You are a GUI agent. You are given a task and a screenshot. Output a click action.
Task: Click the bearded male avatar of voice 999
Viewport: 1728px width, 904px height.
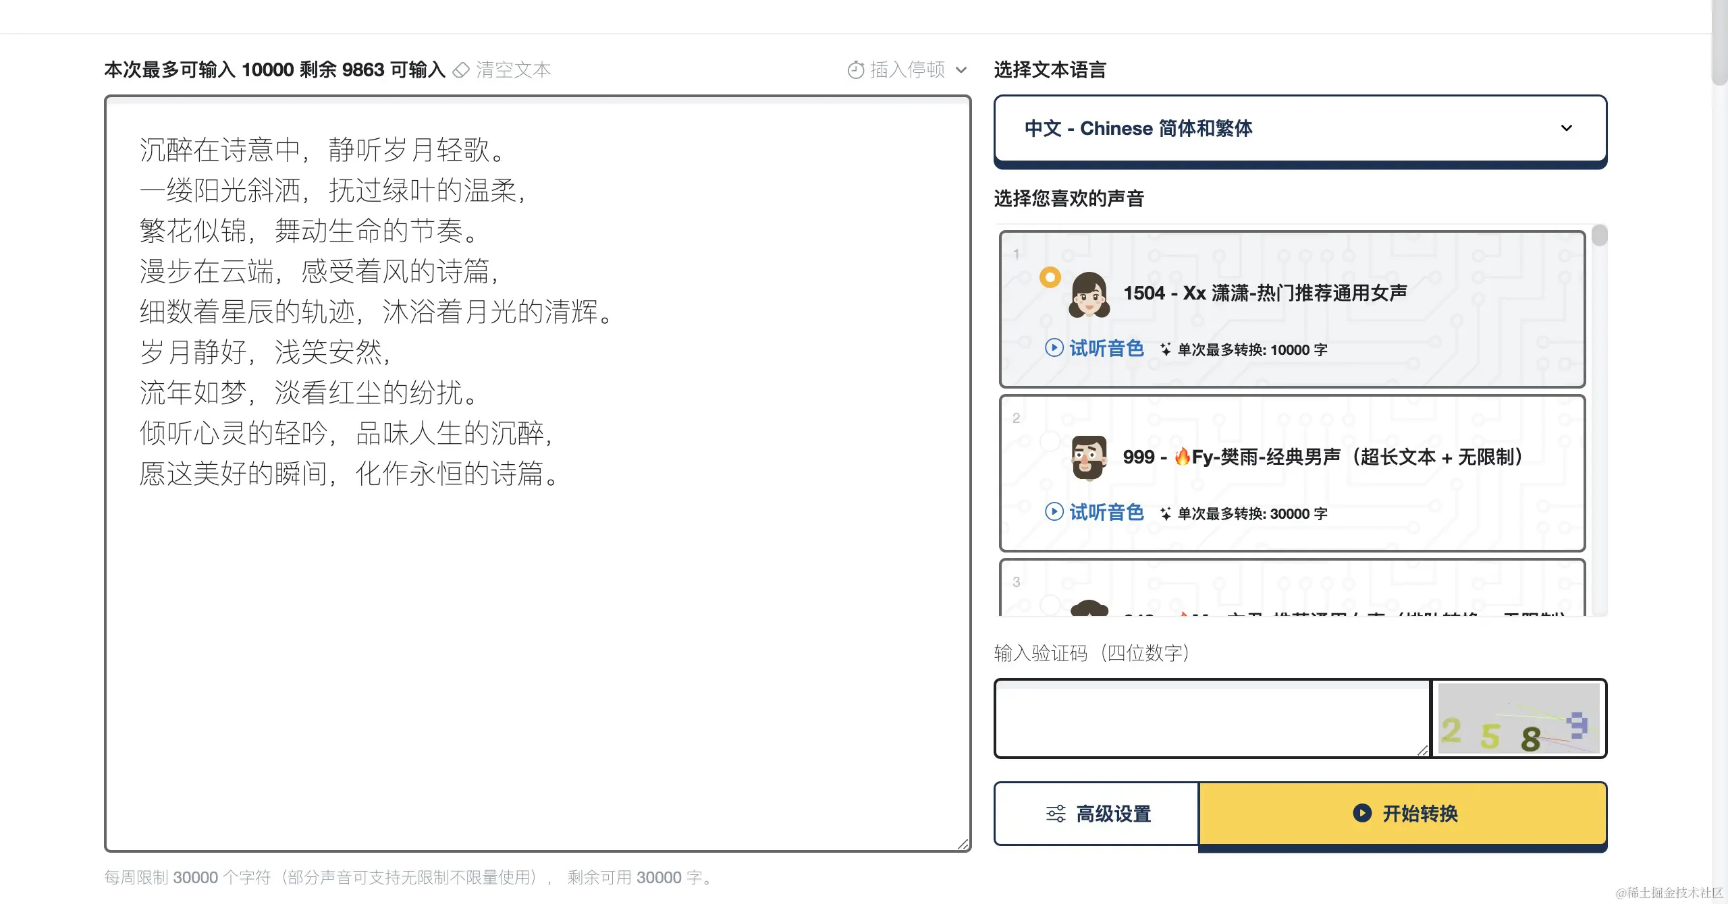1089,458
